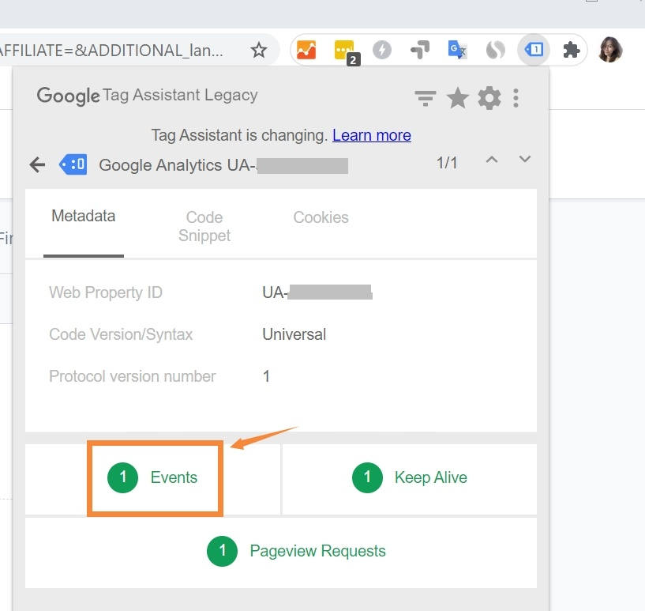Image resolution: width=645 pixels, height=611 pixels.
Task: Bookmark this page with the star icon
Action: point(258,51)
